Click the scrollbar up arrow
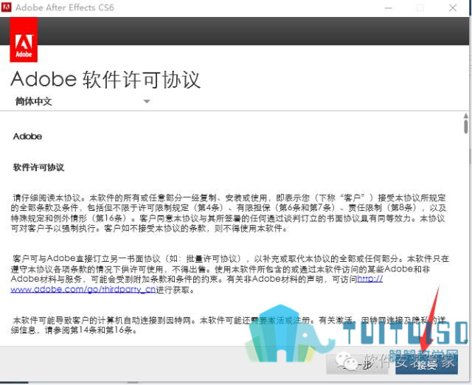This screenshot has width=472, height=385. click(465, 116)
